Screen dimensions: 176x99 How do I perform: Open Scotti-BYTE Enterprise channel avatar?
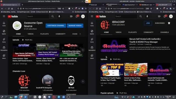(x=48, y=81)
